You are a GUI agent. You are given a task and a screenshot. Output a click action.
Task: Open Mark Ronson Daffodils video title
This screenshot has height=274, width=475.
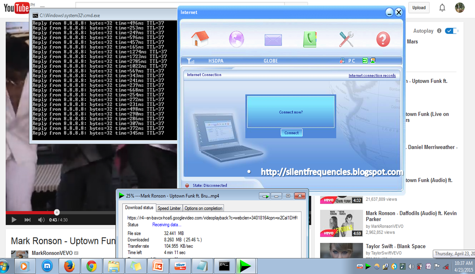click(411, 216)
